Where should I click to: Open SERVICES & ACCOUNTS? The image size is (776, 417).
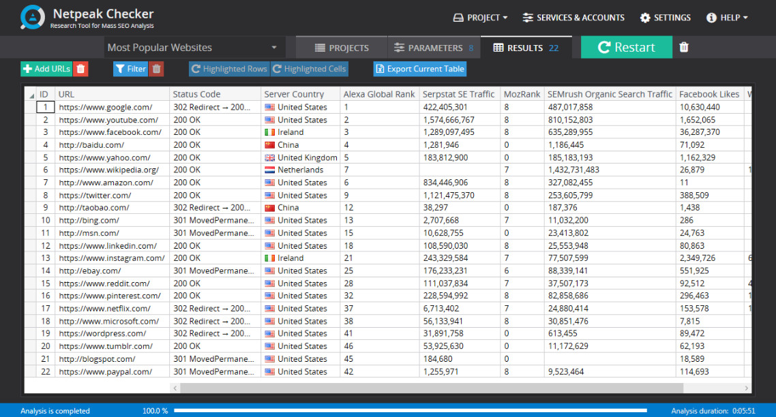pyautogui.click(x=573, y=18)
